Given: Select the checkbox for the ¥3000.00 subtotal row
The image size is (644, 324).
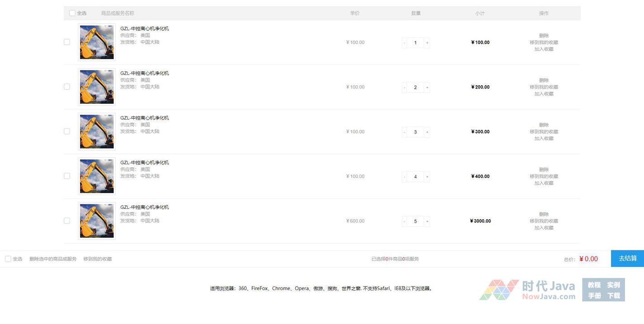Looking at the screenshot, I should pyautogui.click(x=67, y=221).
